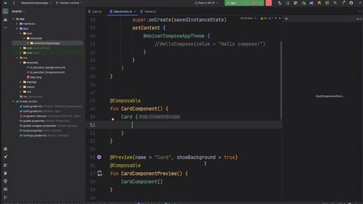Collapse the Gradle Scripts node
The width and height of the screenshot is (363, 204).
14,101
